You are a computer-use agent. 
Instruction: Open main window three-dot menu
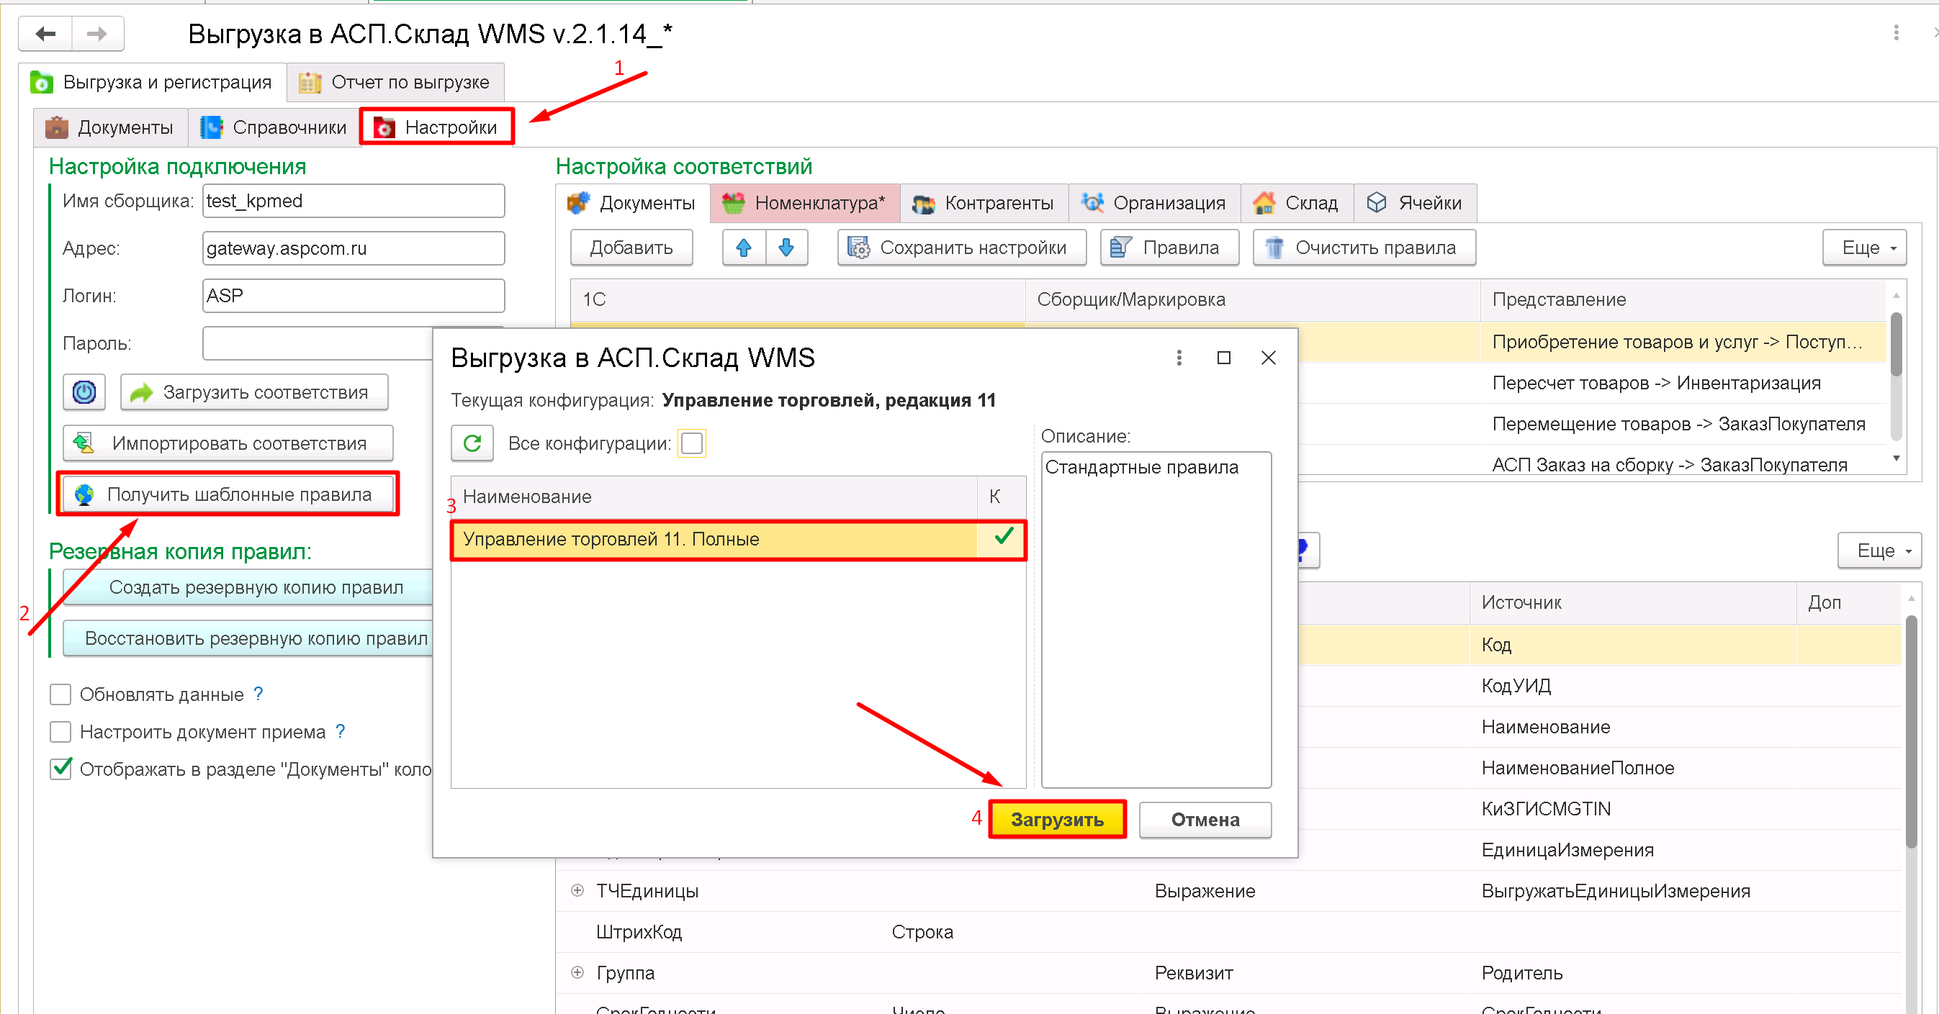pyautogui.click(x=1896, y=32)
